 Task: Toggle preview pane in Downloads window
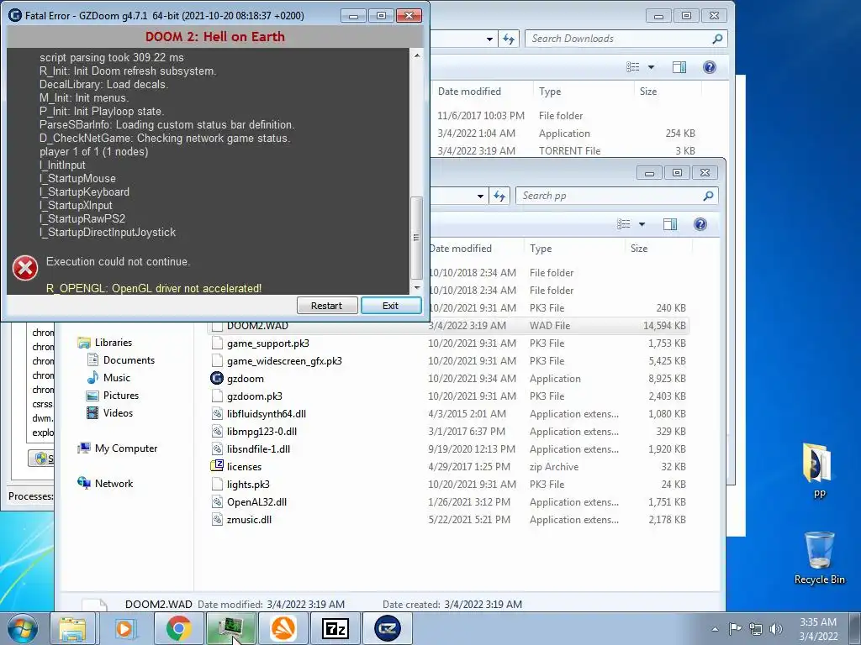coord(679,67)
